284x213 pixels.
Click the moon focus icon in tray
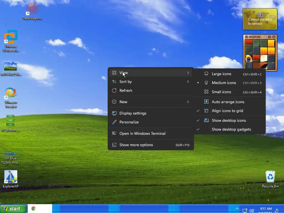277,211
